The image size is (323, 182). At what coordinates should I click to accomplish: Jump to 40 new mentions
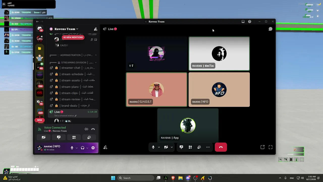click(73, 37)
